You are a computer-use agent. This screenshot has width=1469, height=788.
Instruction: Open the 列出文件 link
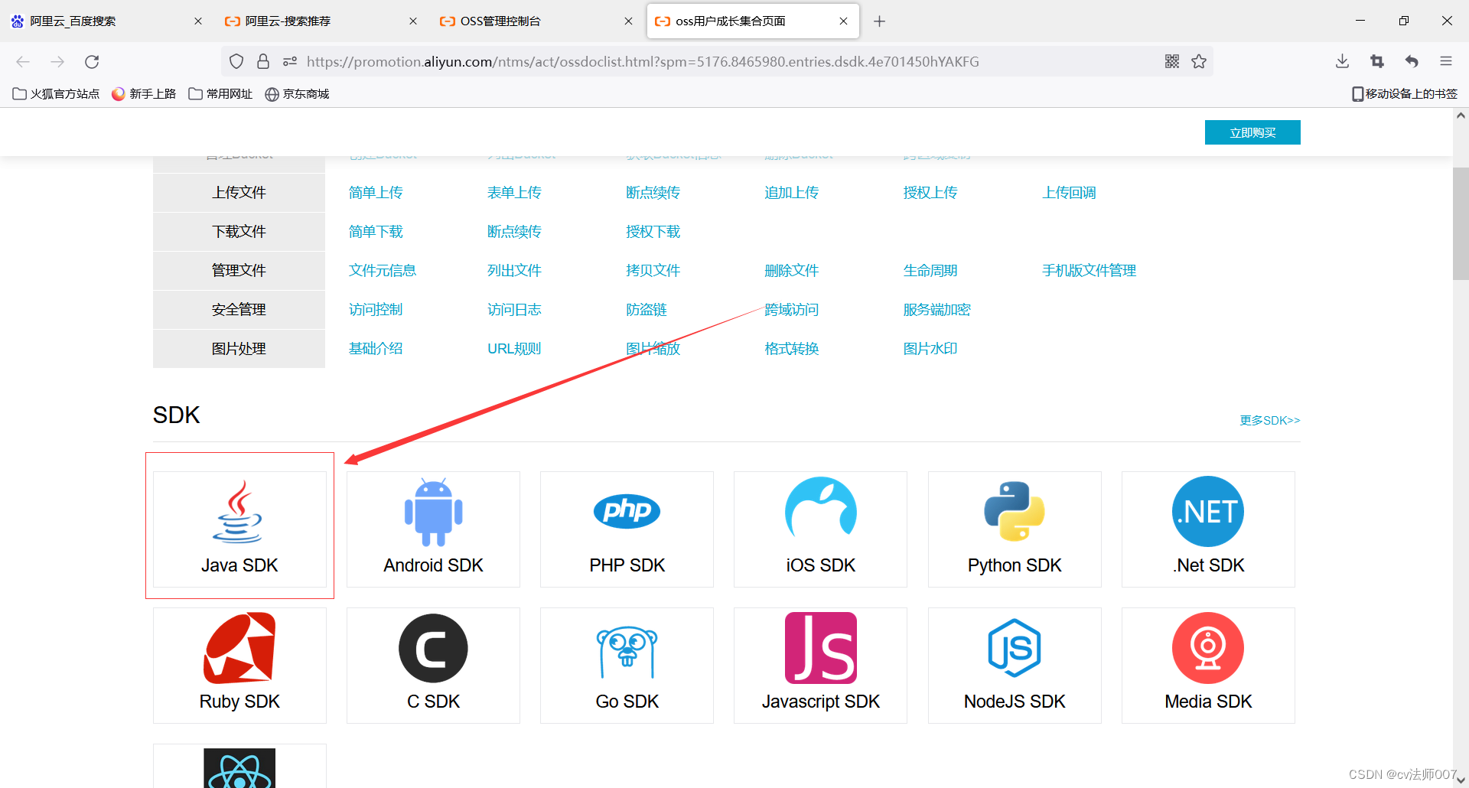point(514,271)
